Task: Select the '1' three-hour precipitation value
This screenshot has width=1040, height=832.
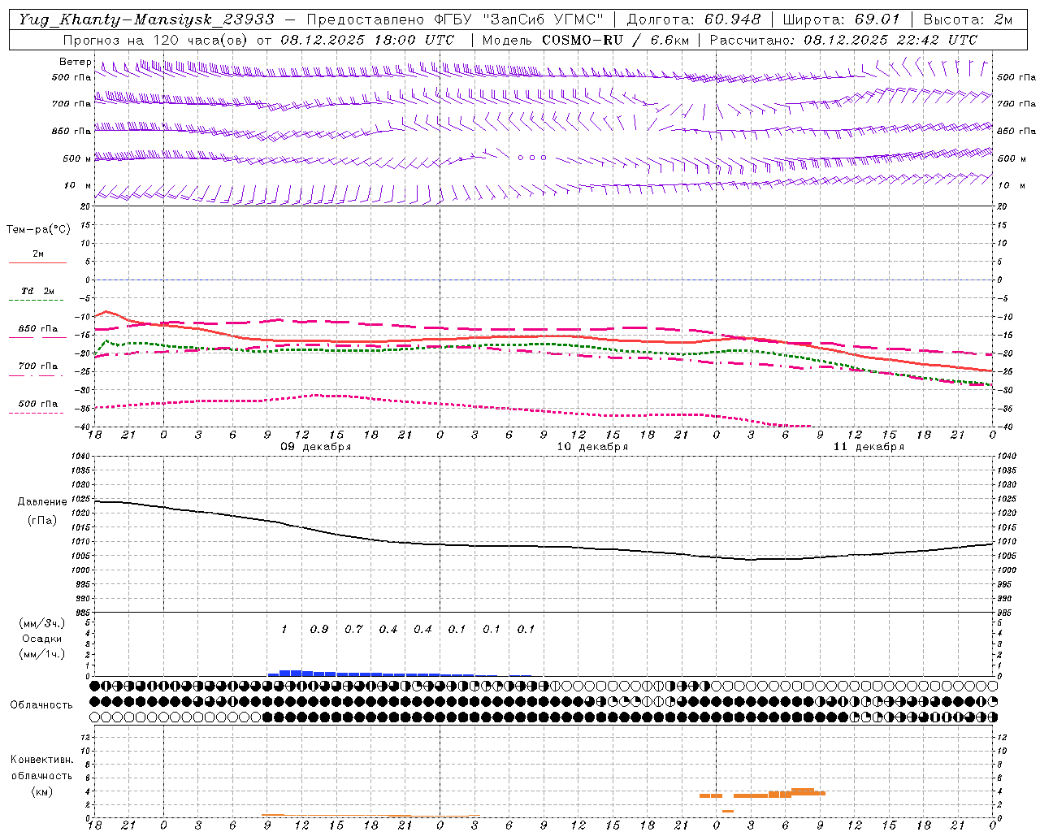Action: [284, 629]
